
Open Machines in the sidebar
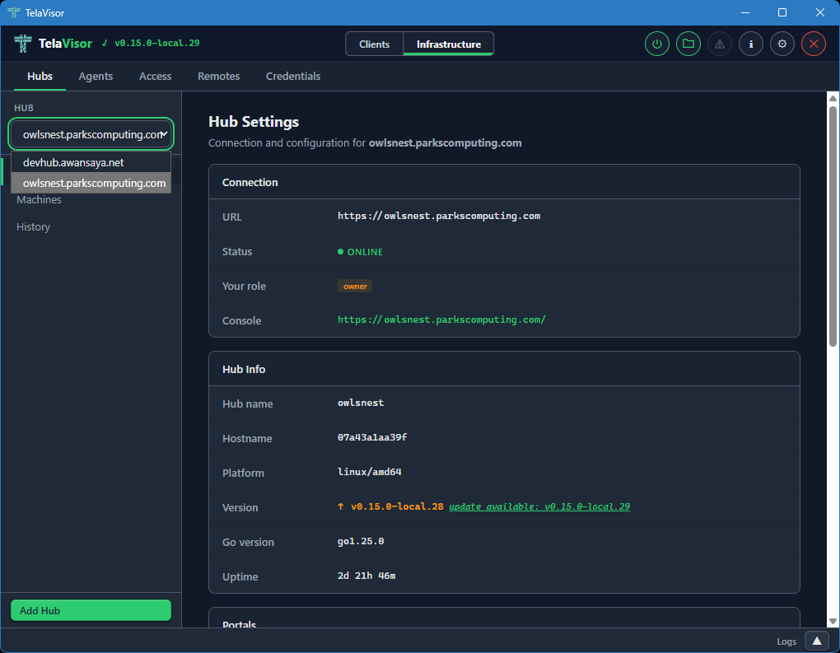(39, 200)
